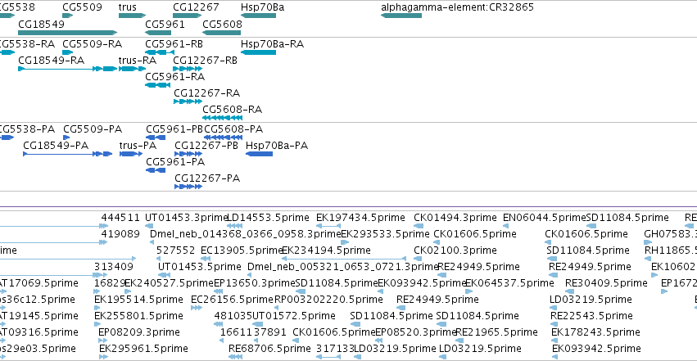
Task: Open the RE30409.5prime EST label
Action: click(x=606, y=283)
